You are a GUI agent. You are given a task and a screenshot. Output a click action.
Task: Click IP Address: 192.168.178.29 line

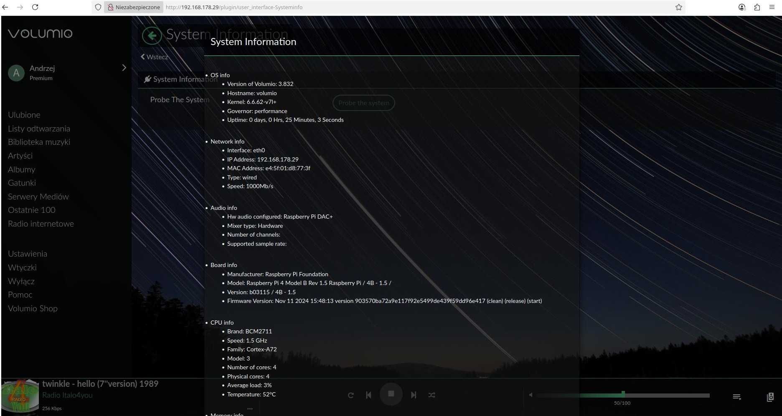(x=263, y=159)
